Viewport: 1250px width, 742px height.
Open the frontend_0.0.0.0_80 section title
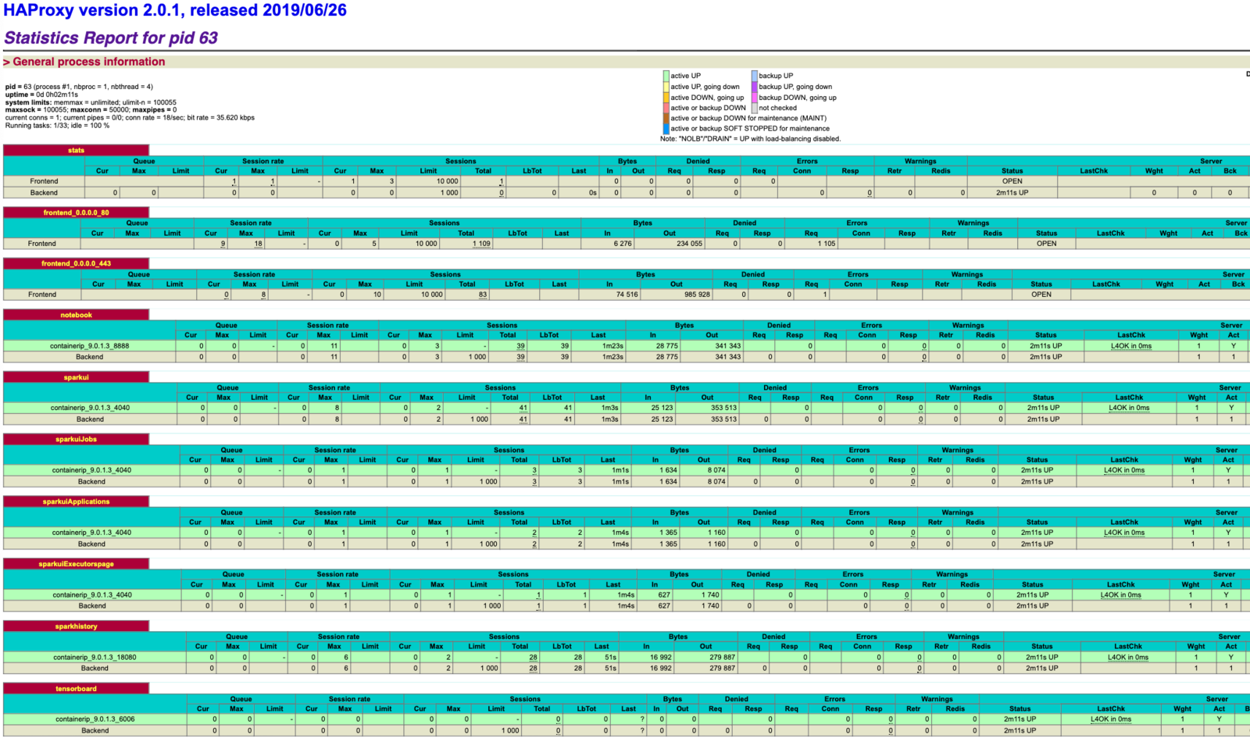pyautogui.click(x=76, y=212)
